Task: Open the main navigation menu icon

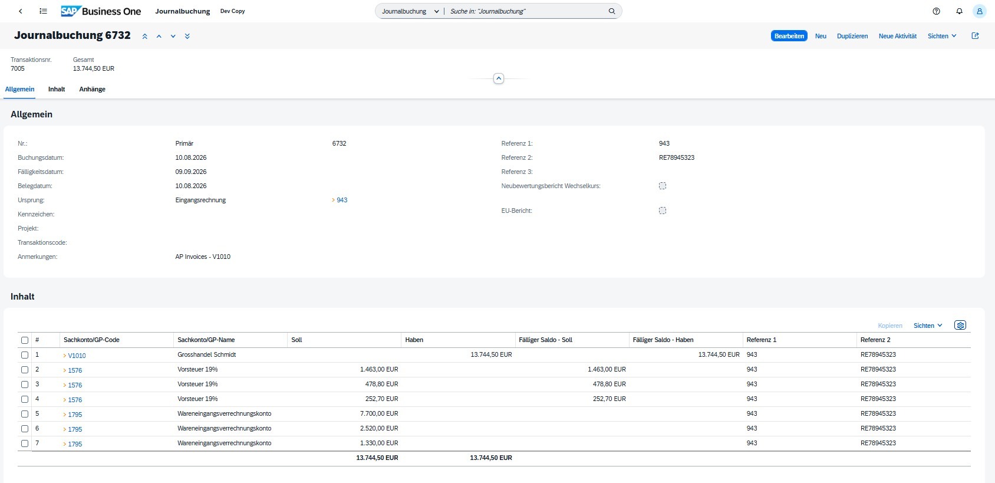Action: [43, 11]
